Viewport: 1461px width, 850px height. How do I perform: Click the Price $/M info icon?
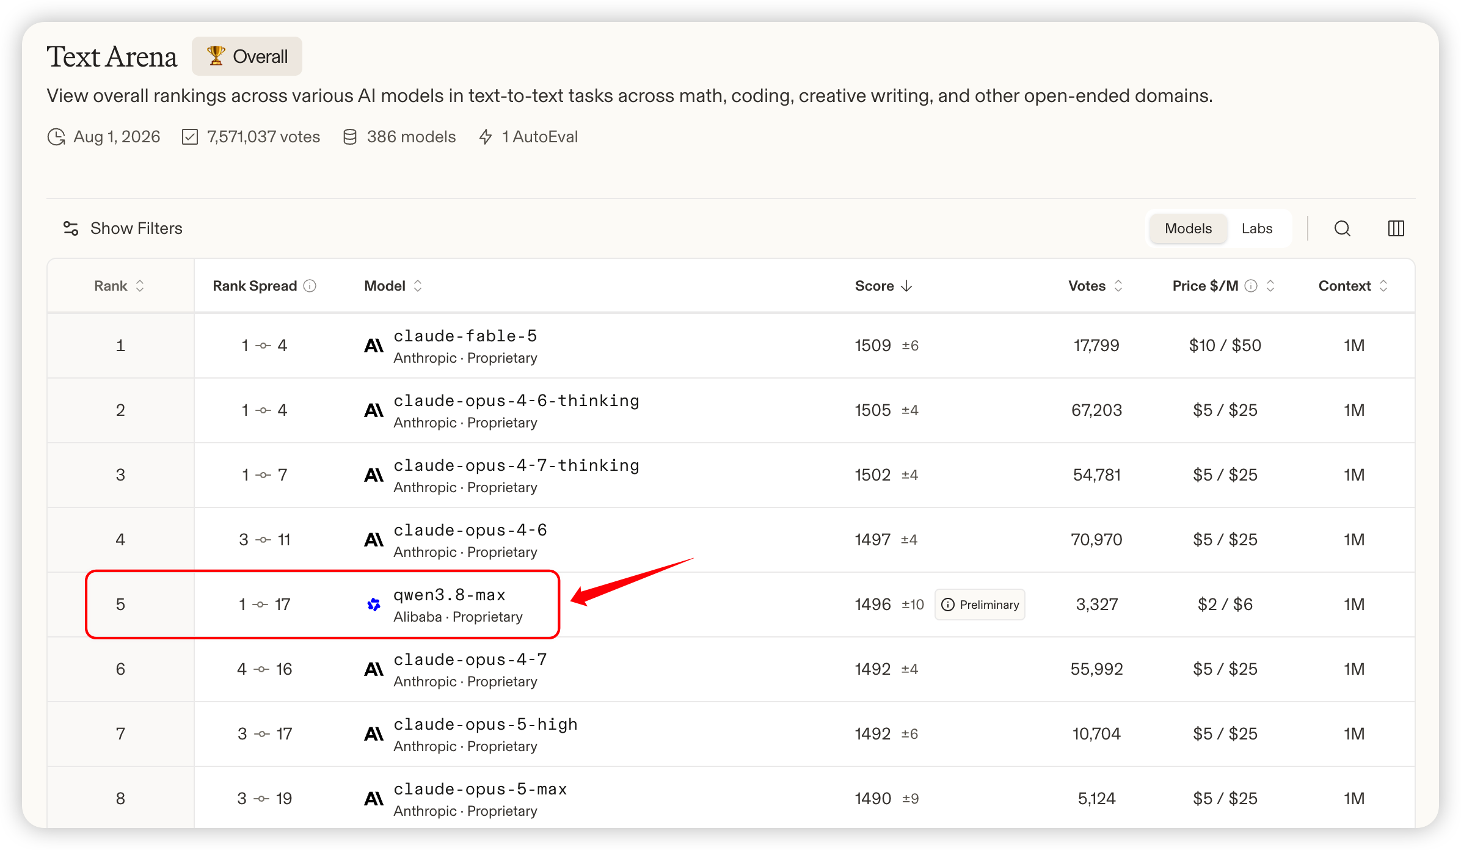pos(1250,286)
